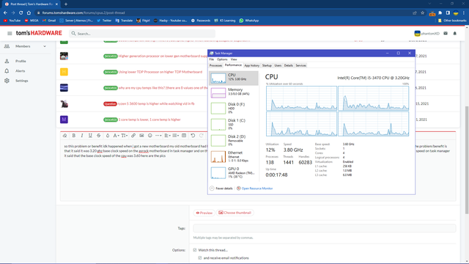Image resolution: width=469 pixels, height=264 pixels.
Task: Open font size dropdown in editor
Action: click(x=125, y=136)
